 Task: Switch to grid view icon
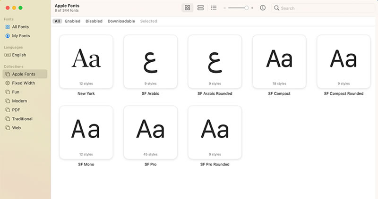click(x=187, y=8)
